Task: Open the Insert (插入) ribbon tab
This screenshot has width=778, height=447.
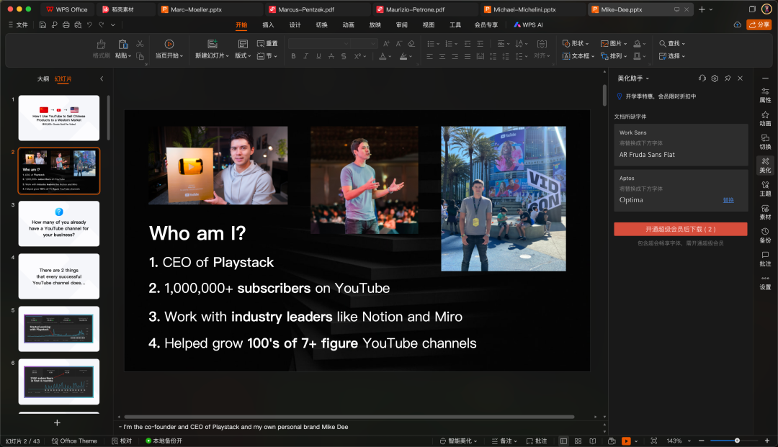Action: (x=268, y=24)
